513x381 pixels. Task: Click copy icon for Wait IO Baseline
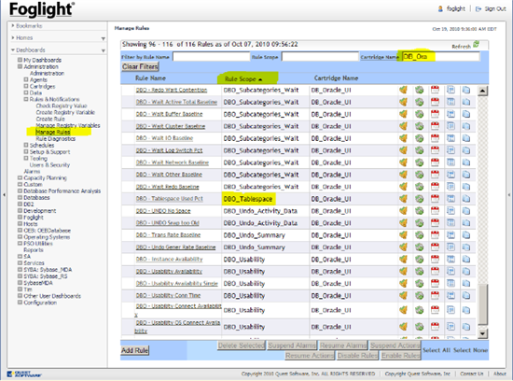[x=466, y=138]
